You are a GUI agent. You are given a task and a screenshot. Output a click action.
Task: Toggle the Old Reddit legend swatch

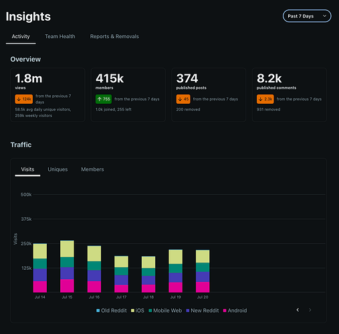98,311
